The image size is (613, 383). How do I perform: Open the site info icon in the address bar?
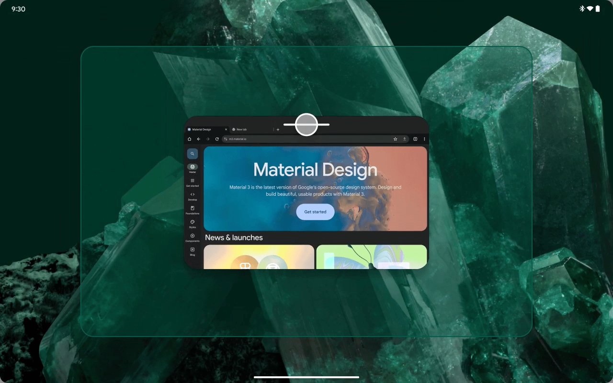(226, 139)
